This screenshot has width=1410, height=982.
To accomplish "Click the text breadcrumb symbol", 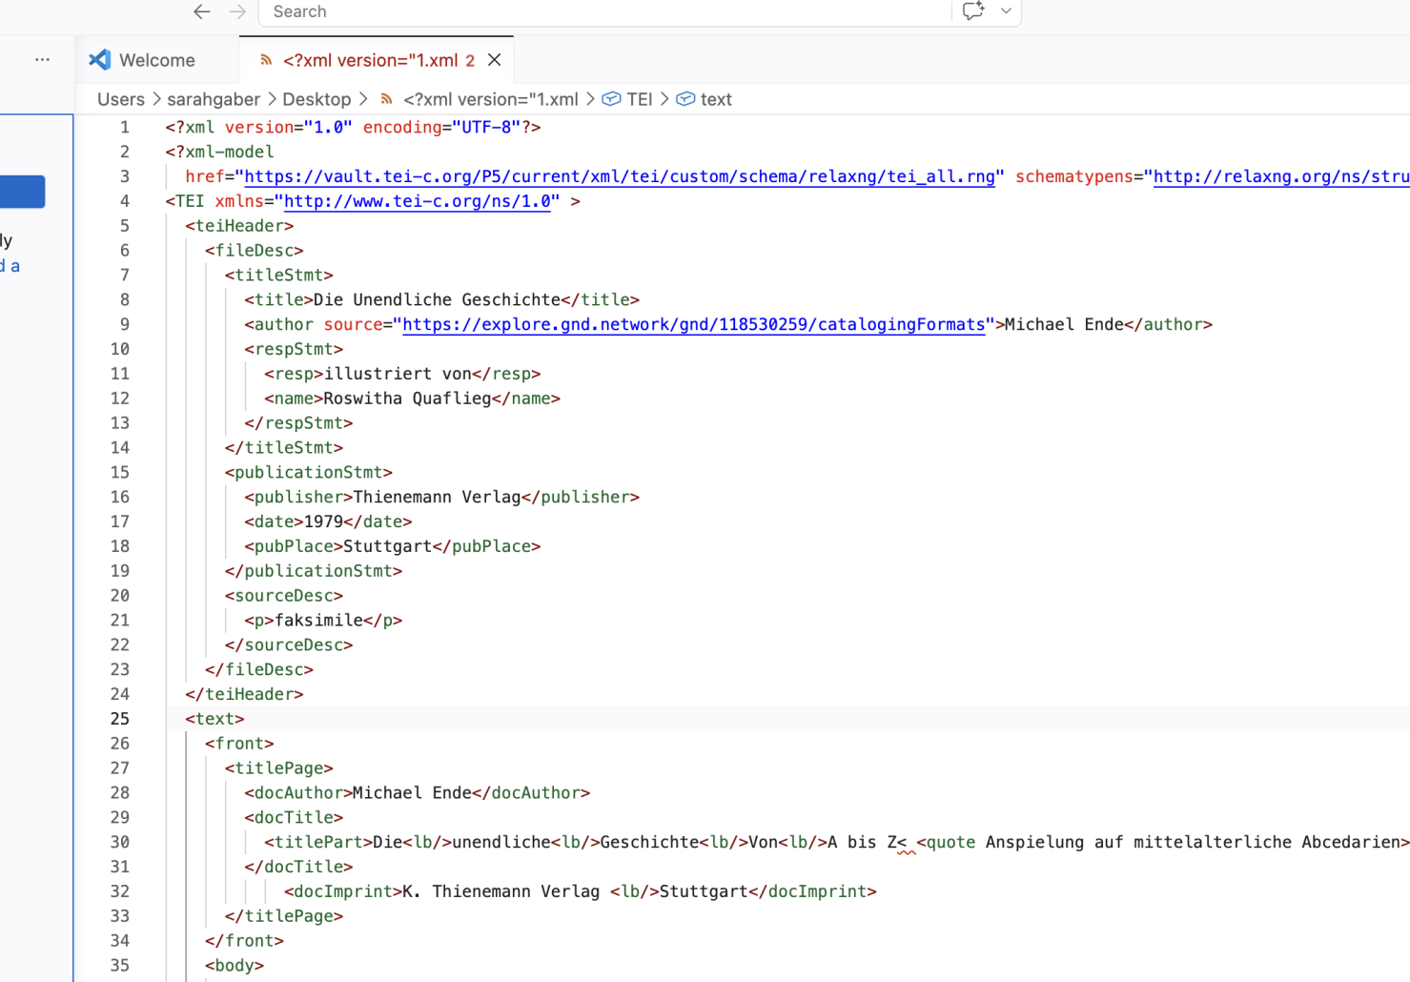I will click(x=716, y=99).
